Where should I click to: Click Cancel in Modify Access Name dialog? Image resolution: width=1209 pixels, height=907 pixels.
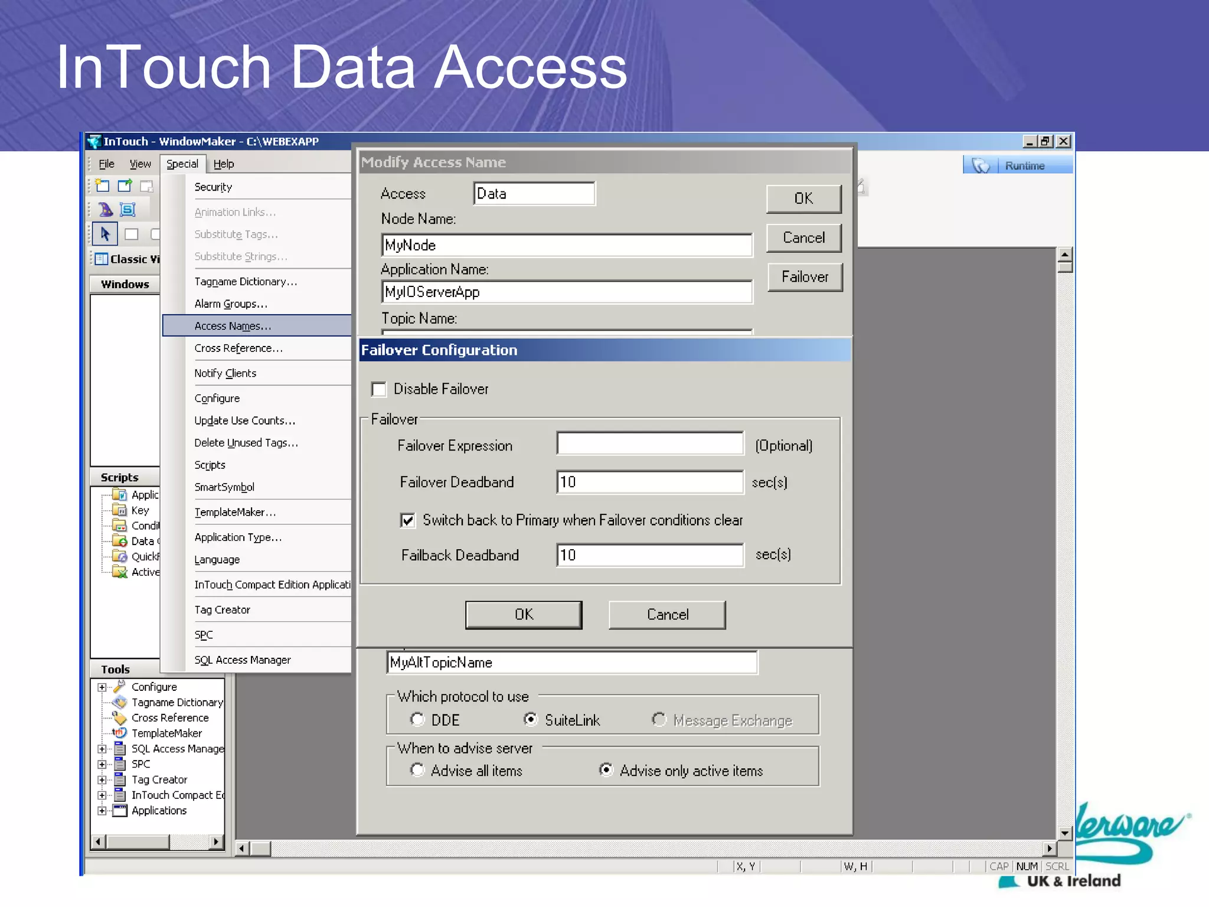tap(804, 238)
